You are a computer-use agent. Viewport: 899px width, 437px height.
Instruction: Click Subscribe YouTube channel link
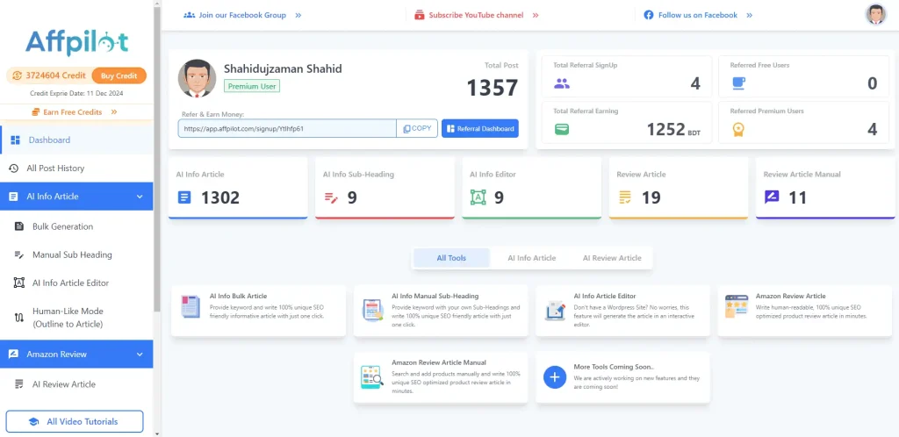(x=477, y=15)
